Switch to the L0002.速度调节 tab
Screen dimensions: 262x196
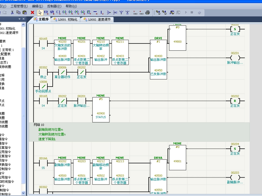click(x=97, y=20)
